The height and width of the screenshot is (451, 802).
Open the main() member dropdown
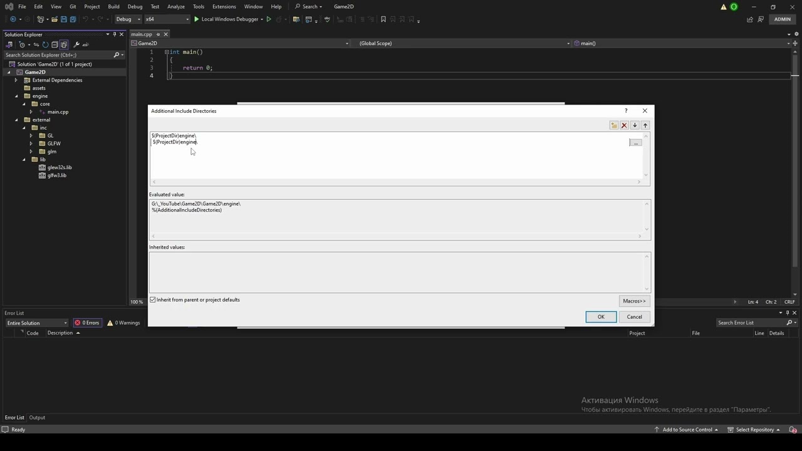[x=682, y=43]
